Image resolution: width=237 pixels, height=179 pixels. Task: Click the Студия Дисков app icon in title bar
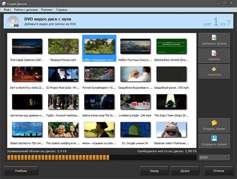point(4,4)
